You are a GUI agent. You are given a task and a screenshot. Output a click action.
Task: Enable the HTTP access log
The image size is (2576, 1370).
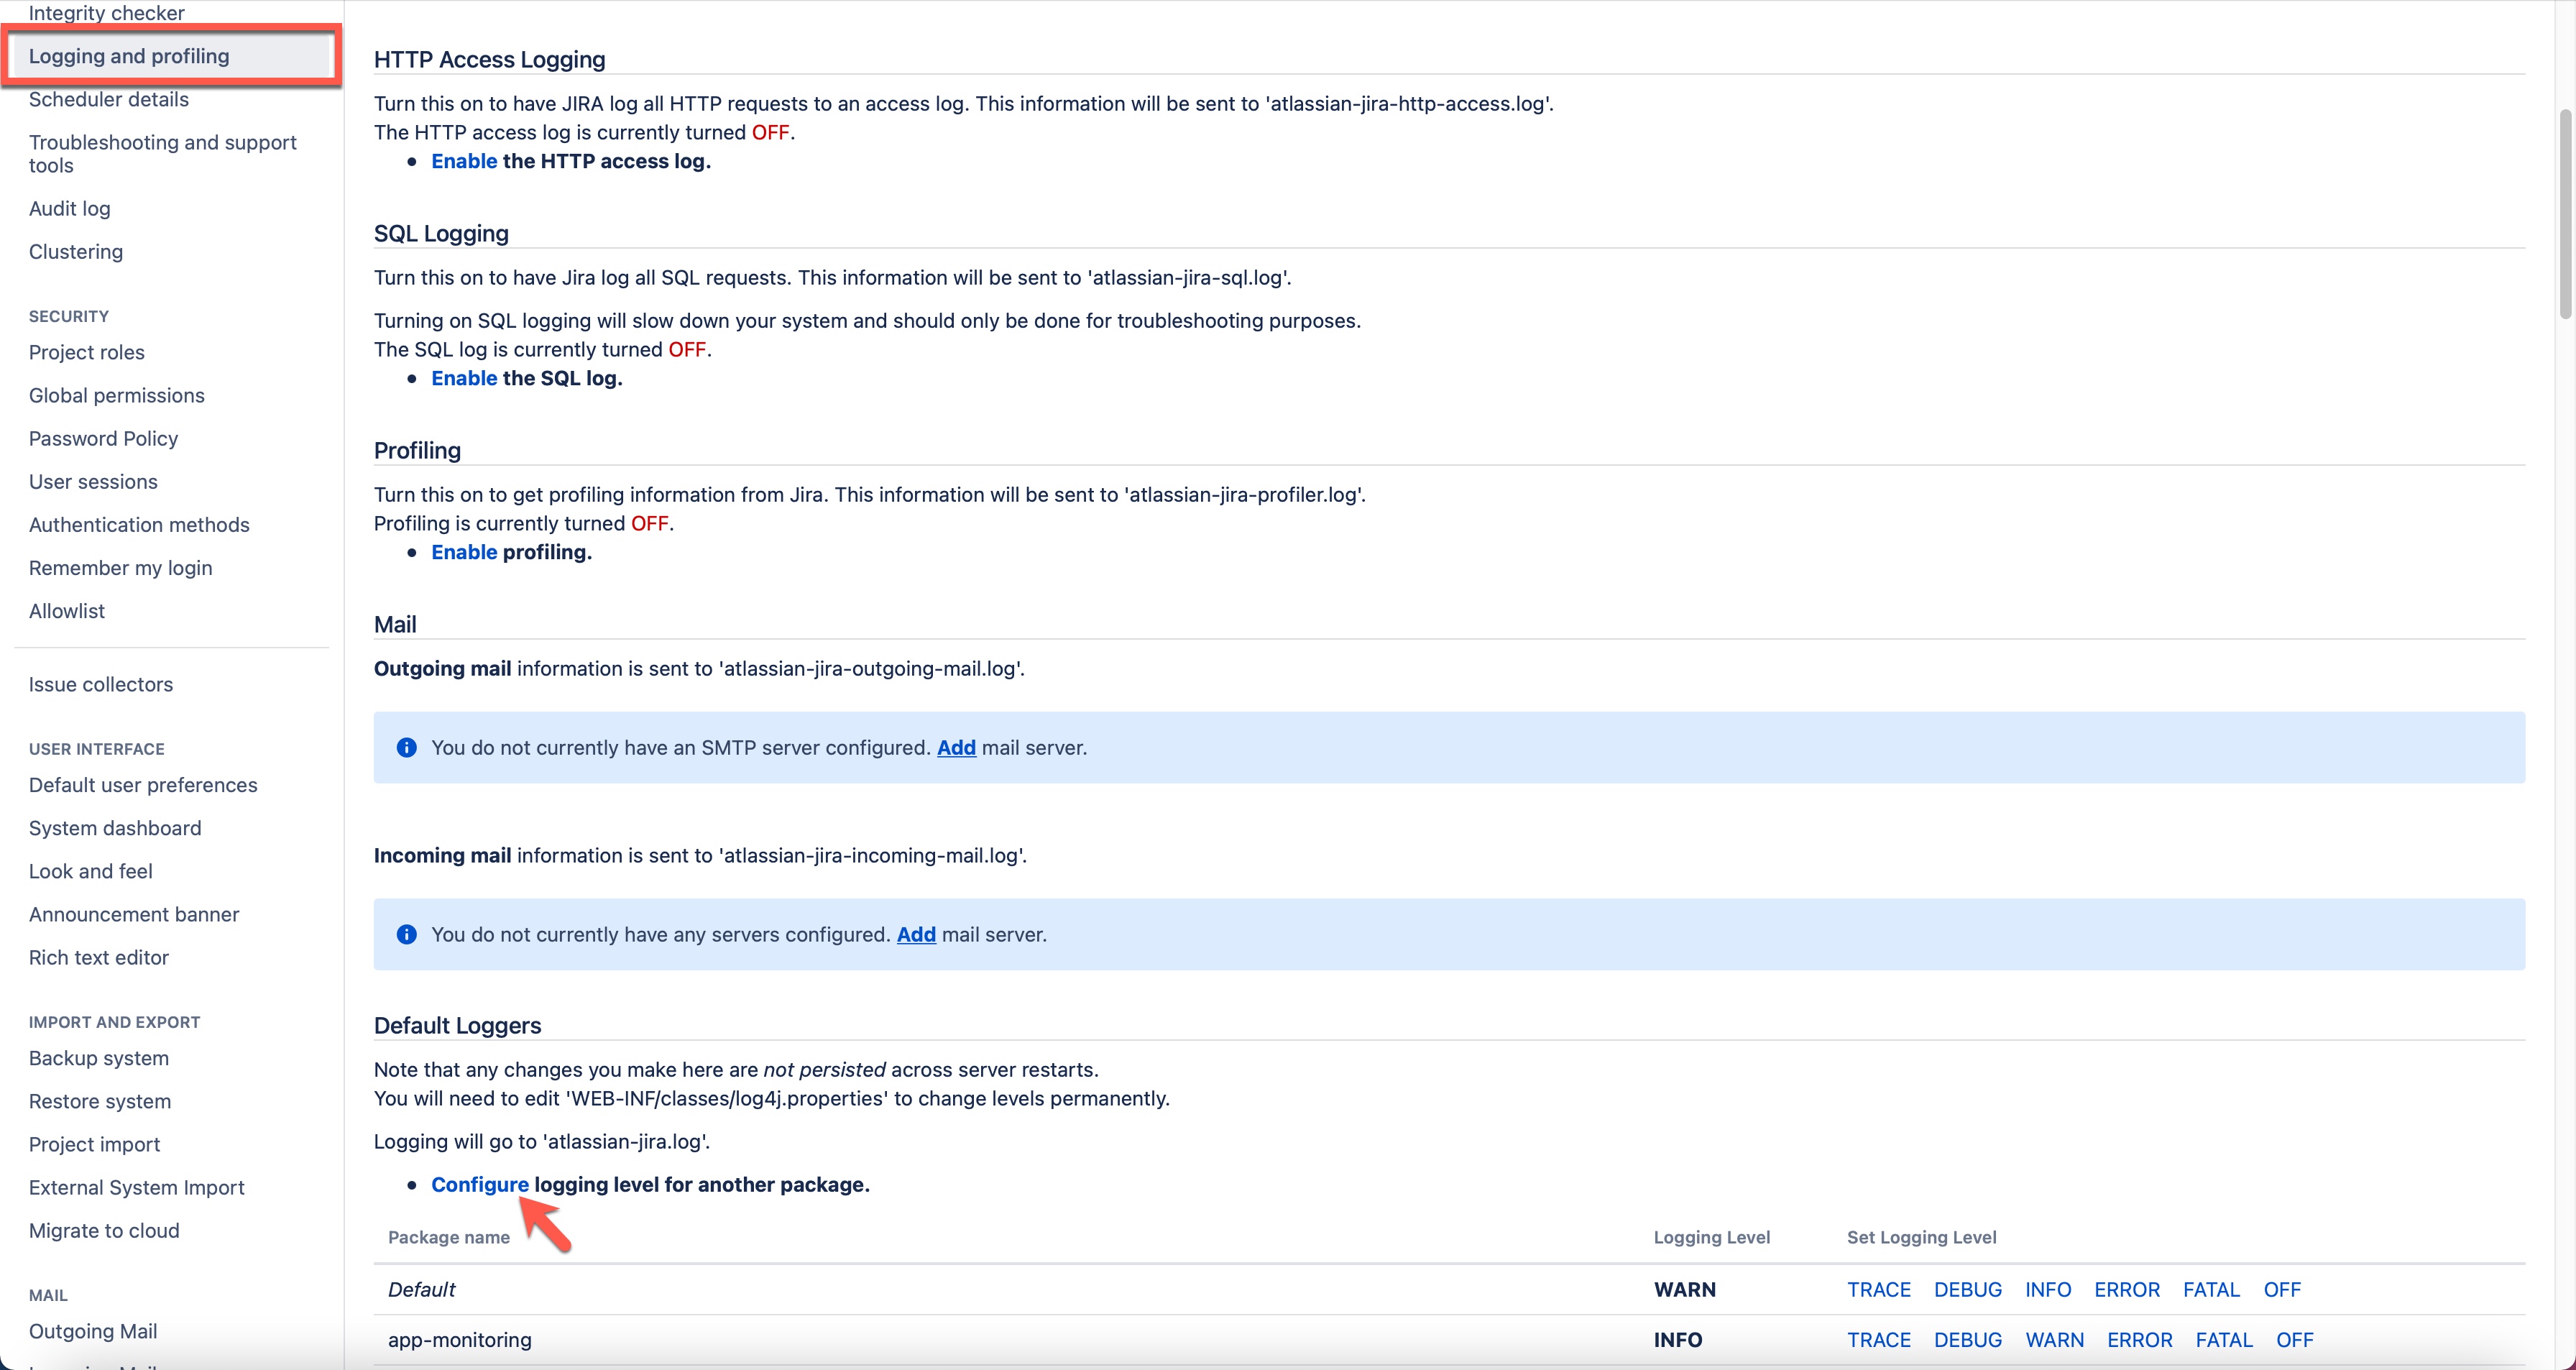(463, 161)
